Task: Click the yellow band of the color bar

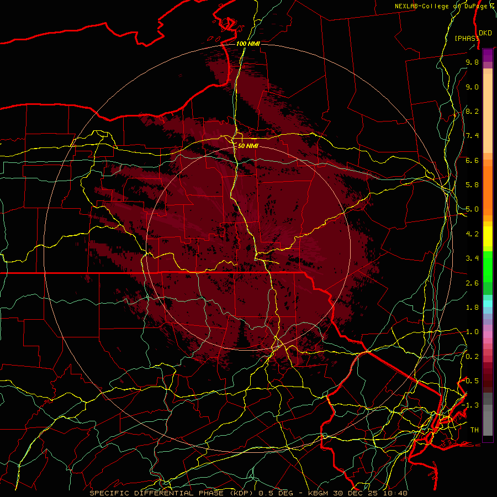Action: [488, 236]
